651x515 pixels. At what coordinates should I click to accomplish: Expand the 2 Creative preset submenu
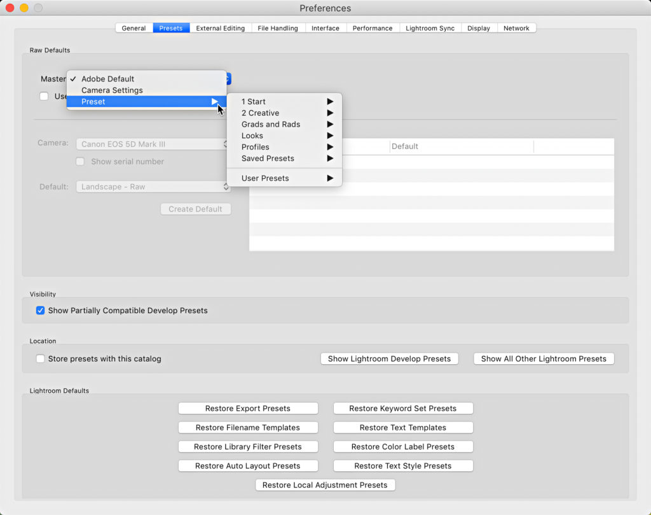(x=284, y=113)
